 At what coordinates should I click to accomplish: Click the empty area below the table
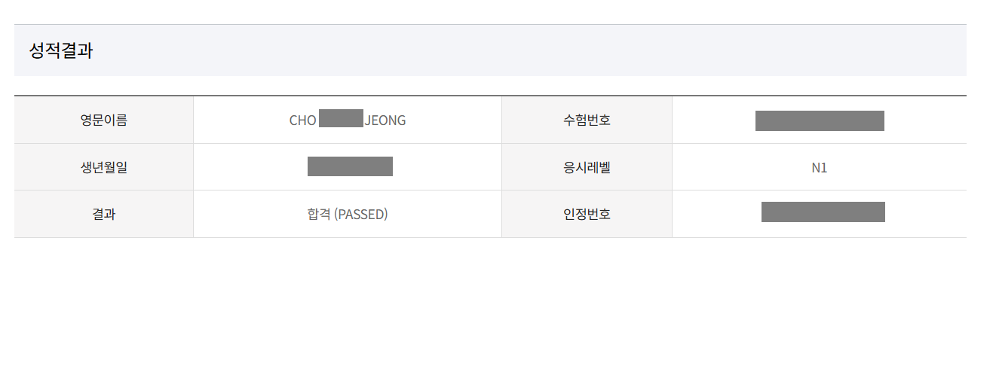pyautogui.click(x=490, y=309)
